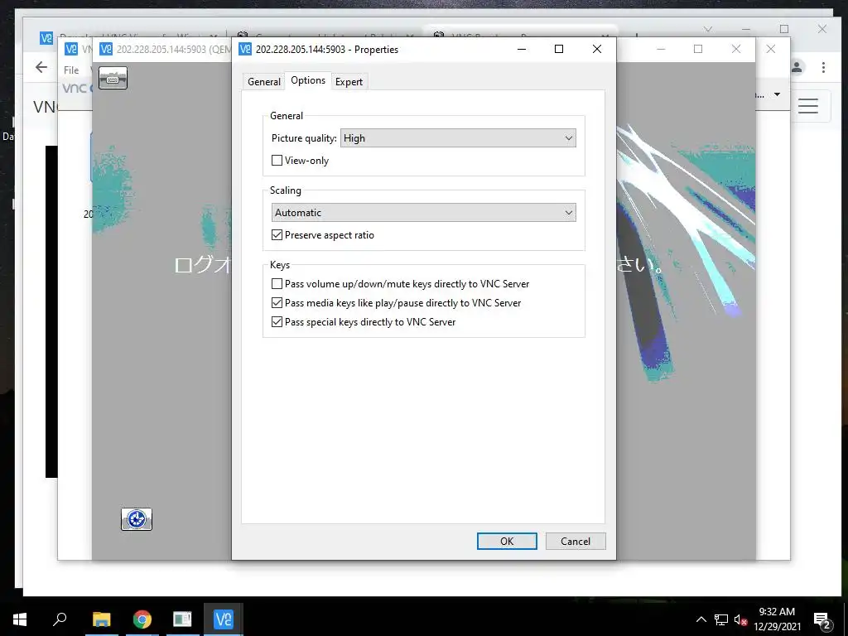Screen dimensions: 848x636
Task: Expand the Scaling Automatic dropdown
Action: click(x=423, y=213)
